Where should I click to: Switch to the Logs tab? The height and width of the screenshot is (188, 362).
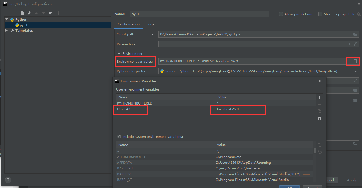coord(150,24)
